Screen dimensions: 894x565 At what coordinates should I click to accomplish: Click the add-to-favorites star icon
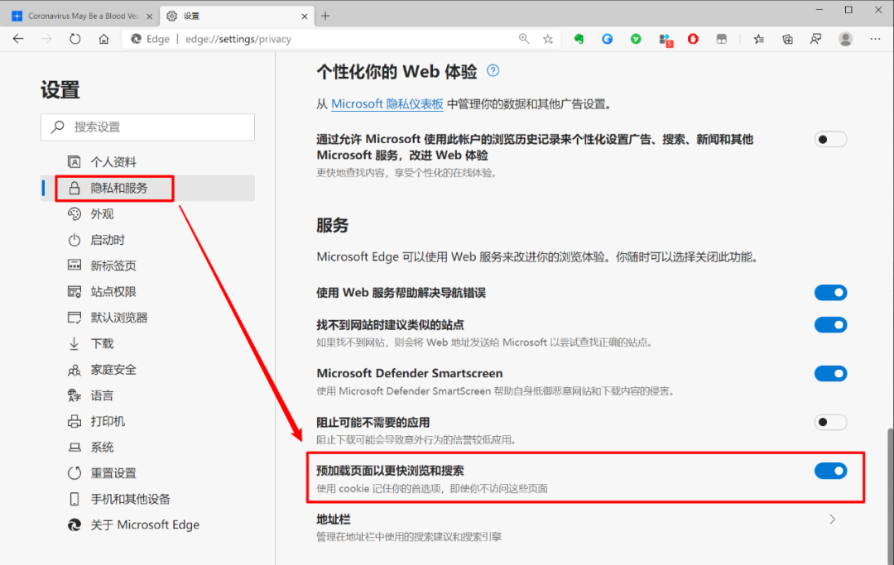(x=549, y=38)
